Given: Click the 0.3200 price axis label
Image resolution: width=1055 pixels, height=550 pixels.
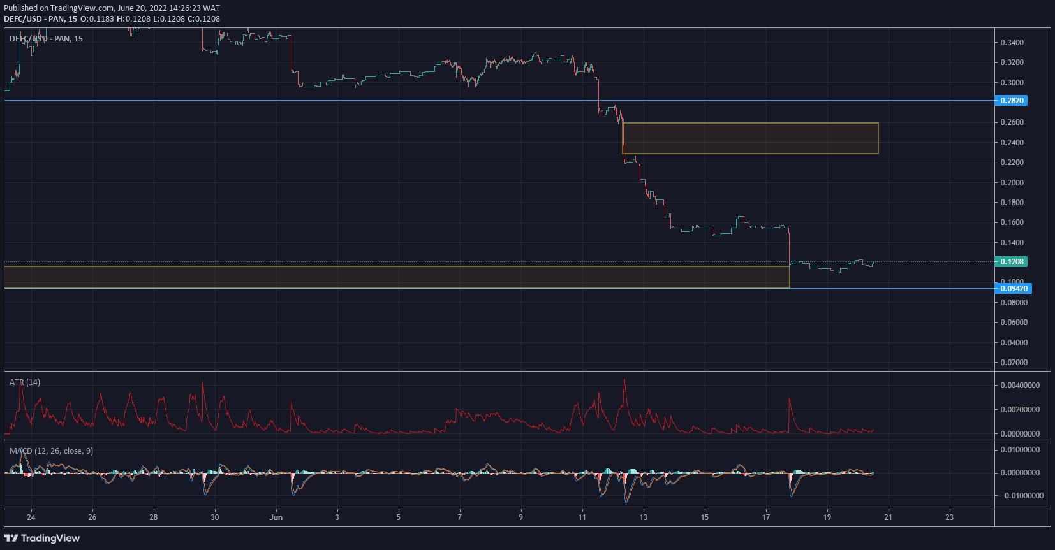Looking at the screenshot, I should coord(1012,62).
